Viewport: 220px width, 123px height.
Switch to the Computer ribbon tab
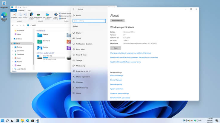click(x=21, y=10)
